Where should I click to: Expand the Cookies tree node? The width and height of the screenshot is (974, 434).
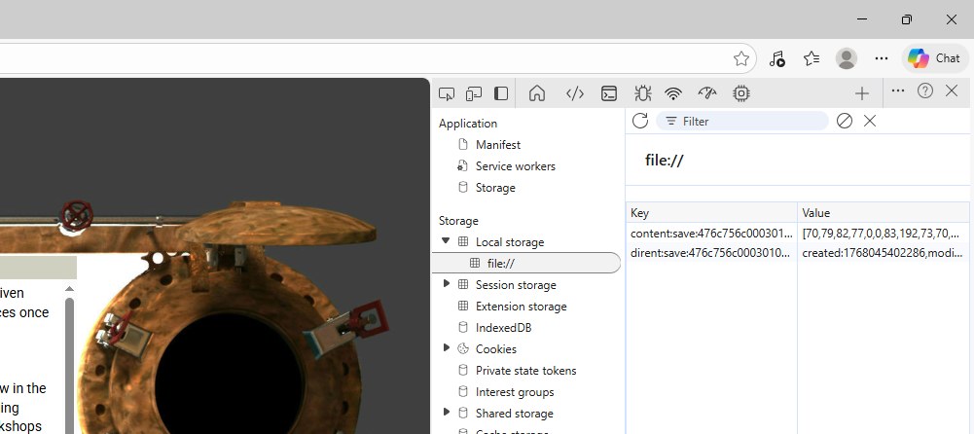(x=447, y=348)
